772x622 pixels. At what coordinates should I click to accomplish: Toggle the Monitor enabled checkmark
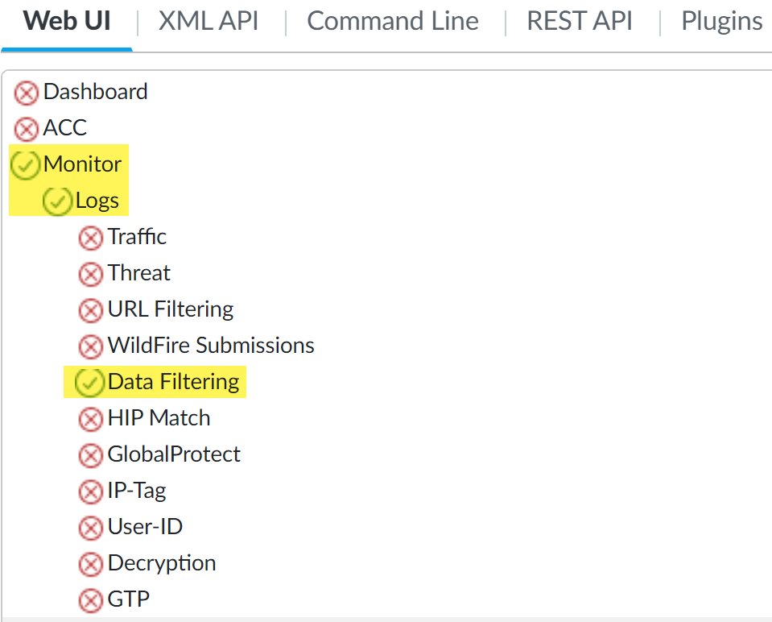(26, 165)
